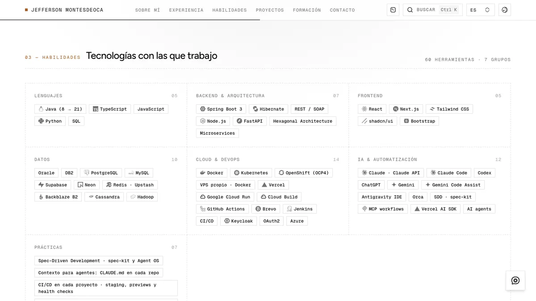
Task: Go to Formación section
Action: pyautogui.click(x=307, y=10)
